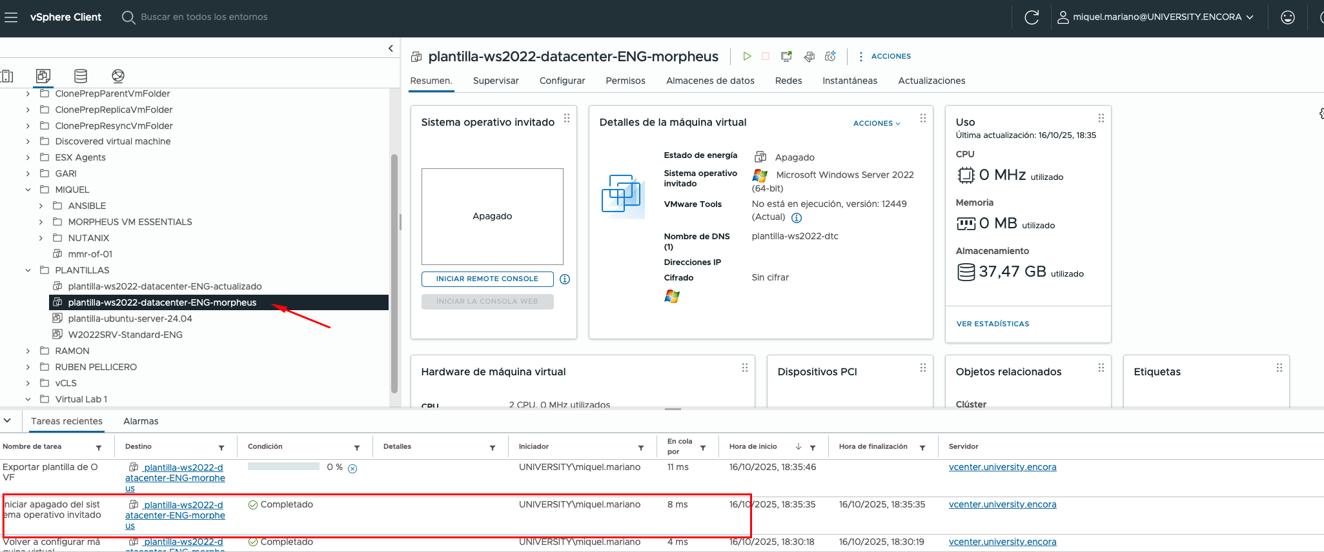Refresh the vSphere Client view
Viewport: 1324px width, 552px height.
coord(1032,17)
